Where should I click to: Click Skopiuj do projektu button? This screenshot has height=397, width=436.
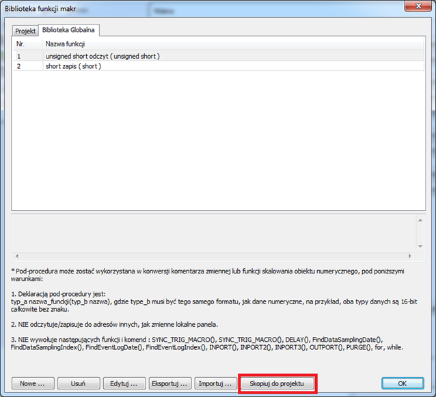click(x=277, y=383)
